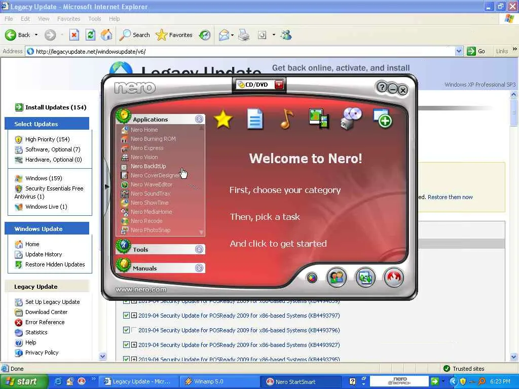Launch Nero Burning ROM from the list
Screen dimensions: 519x389
(153, 139)
